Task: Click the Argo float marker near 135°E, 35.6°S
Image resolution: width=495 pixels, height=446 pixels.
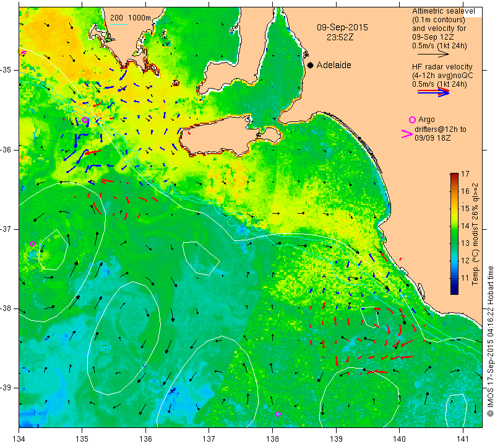Action: pyautogui.click(x=85, y=120)
